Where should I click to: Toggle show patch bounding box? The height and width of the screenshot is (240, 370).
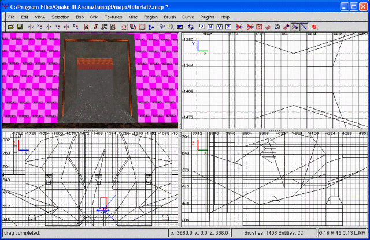click(259, 27)
